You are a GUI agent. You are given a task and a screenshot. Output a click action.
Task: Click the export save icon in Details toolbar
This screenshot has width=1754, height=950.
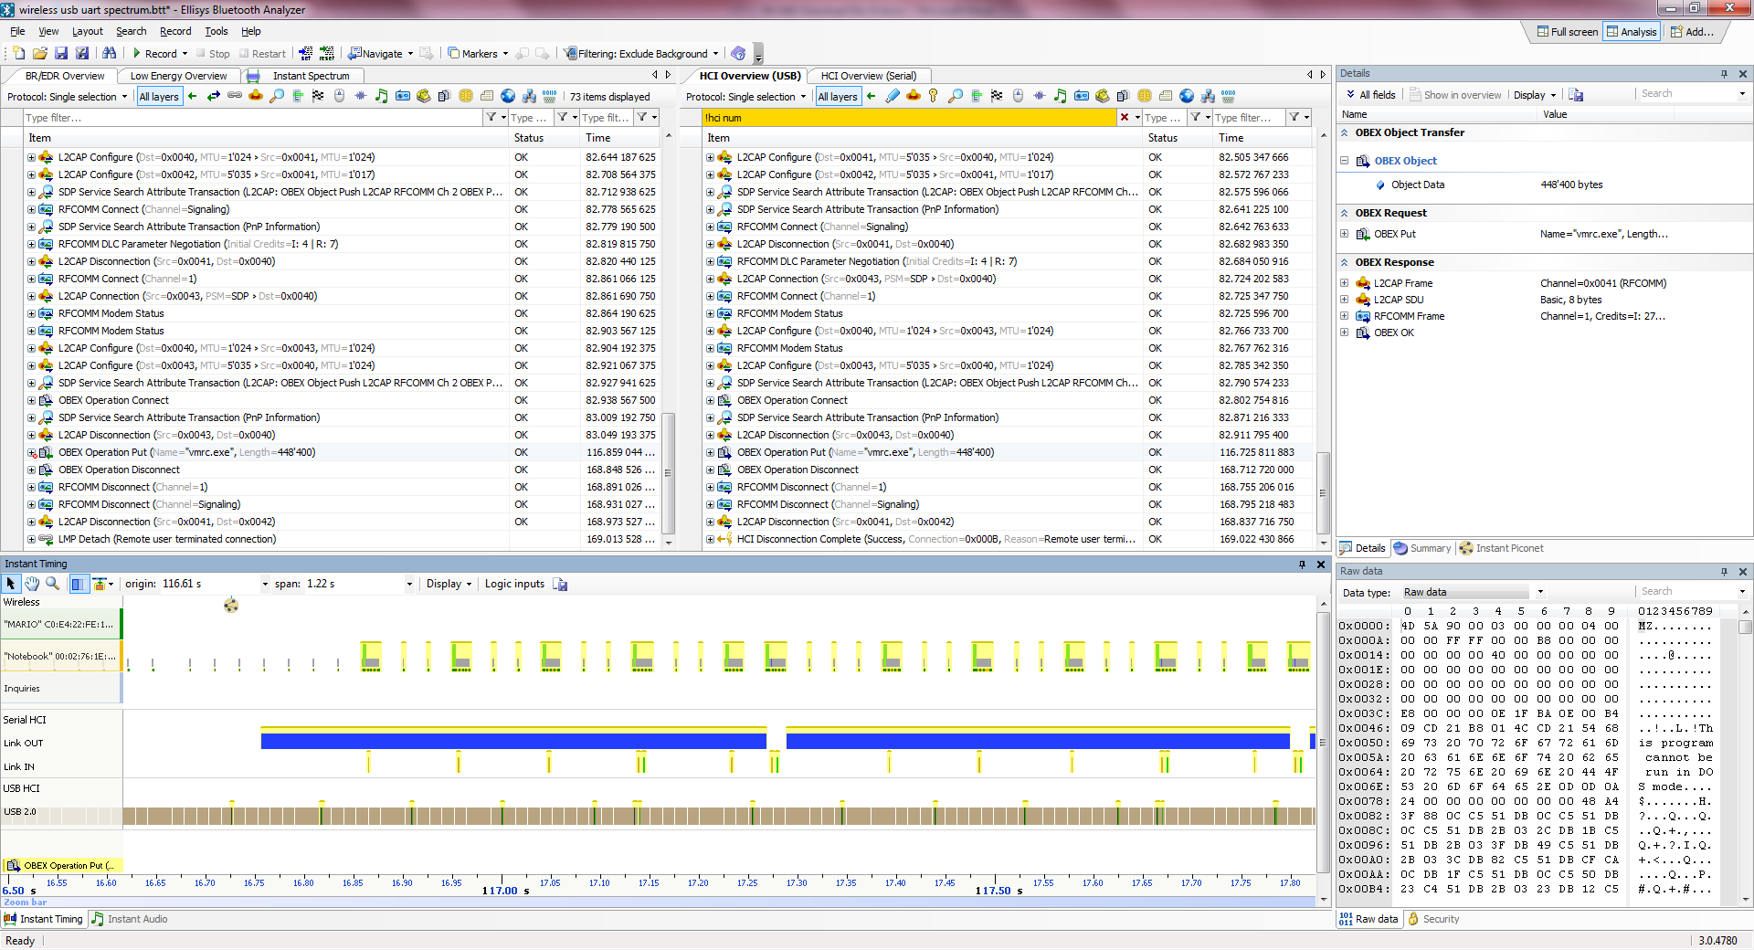[1576, 95]
